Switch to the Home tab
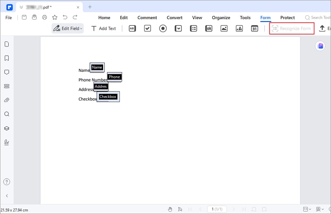Viewport: 331px width, 214px height. 104,17
